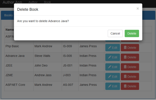
Task: Open the Book menu in navbar
Action: pos(47,2)
